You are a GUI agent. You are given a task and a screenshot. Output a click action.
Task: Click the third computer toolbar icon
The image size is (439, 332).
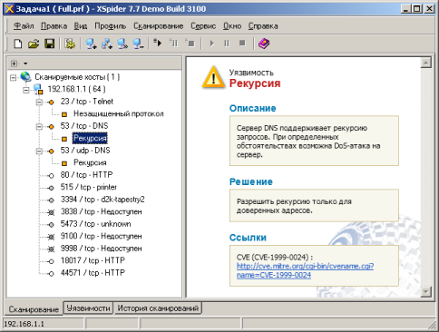click(x=122, y=44)
